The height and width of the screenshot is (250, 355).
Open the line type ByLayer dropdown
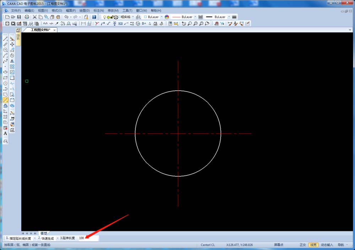tap(195, 17)
